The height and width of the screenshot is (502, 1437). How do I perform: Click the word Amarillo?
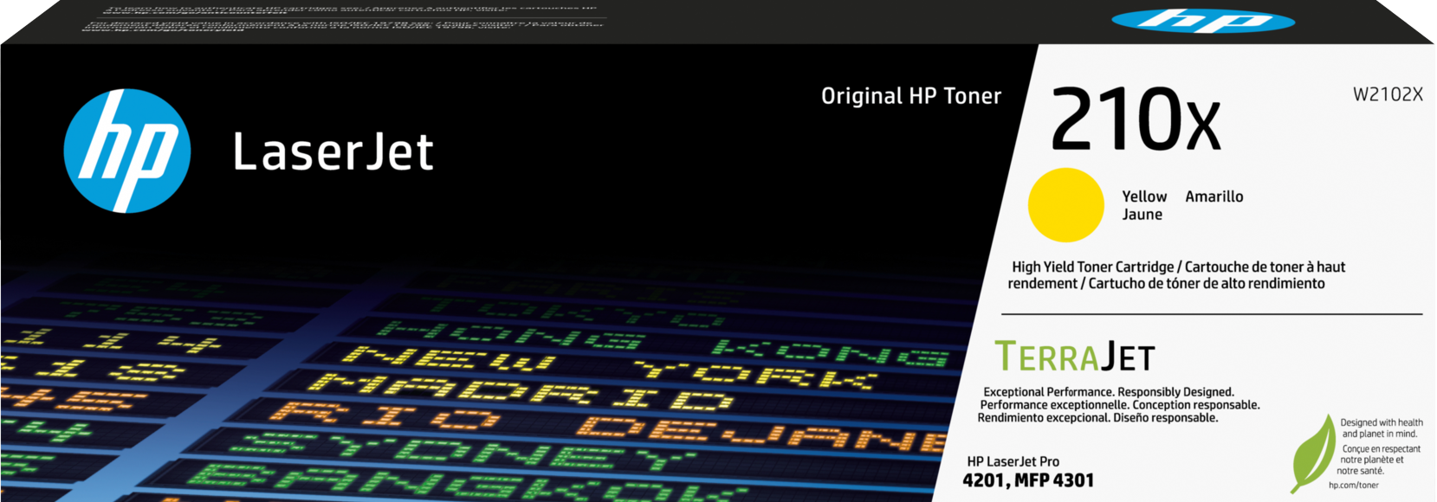1214,196
